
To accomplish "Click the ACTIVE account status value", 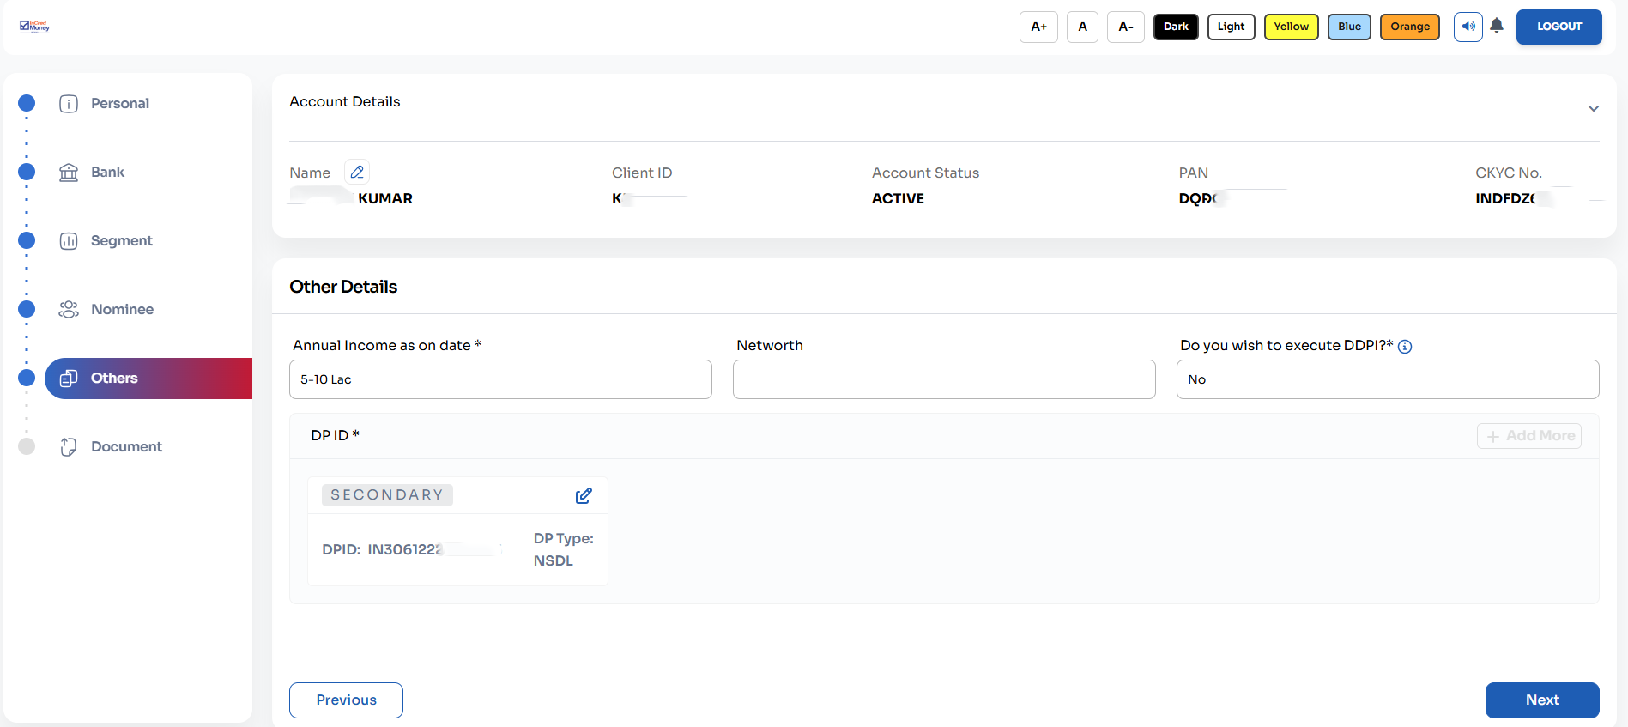I will coord(898,199).
